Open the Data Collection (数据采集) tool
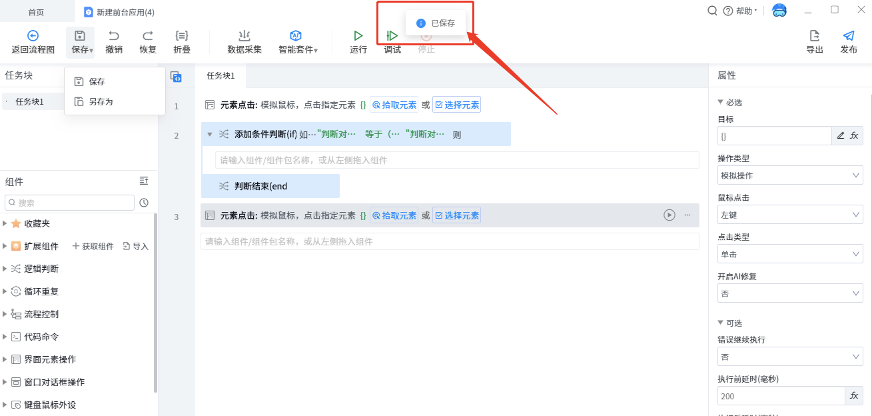 [x=244, y=36]
